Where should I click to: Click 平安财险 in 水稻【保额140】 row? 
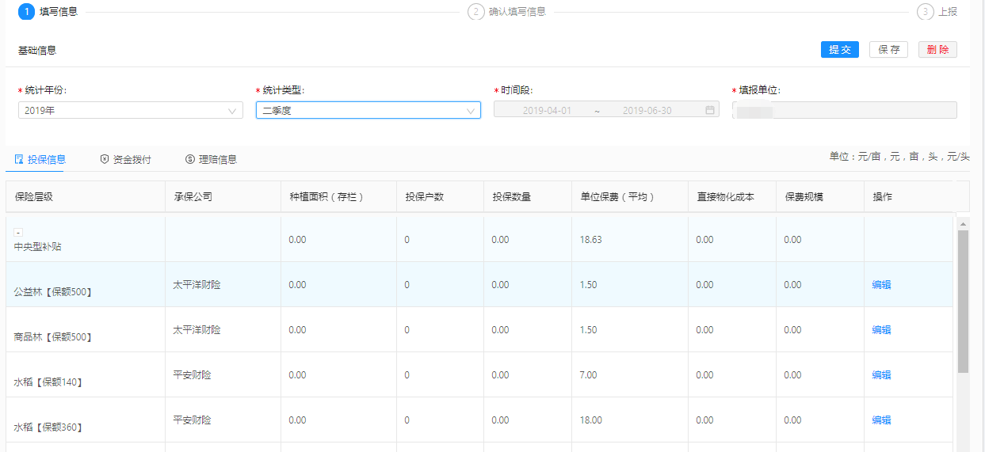coord(192,374)
